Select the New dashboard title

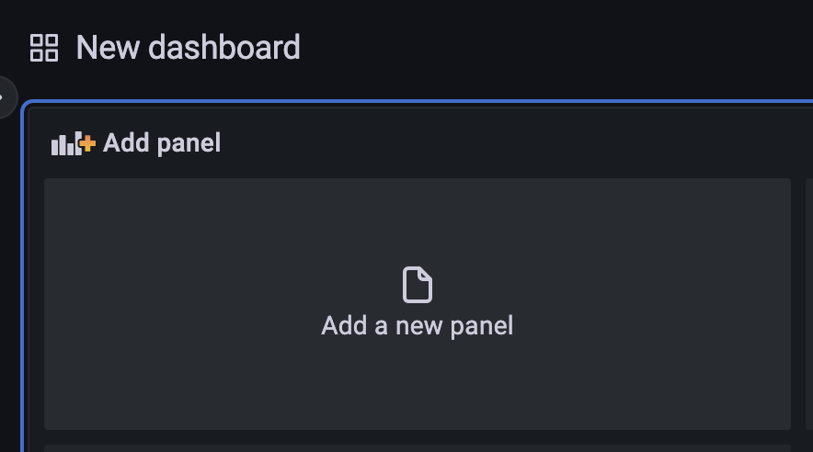point(189,48)
